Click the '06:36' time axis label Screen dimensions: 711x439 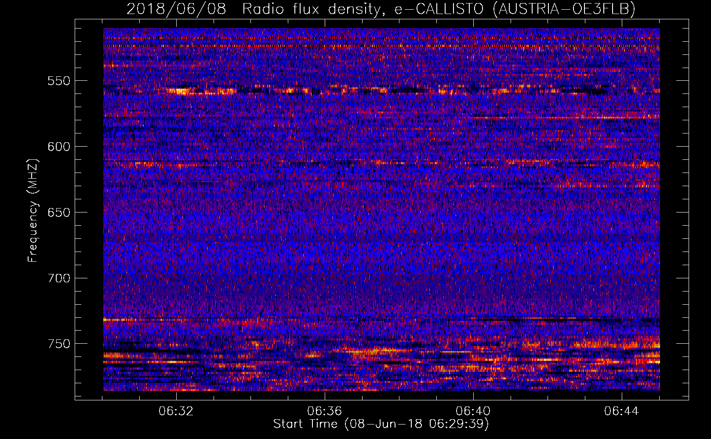[x=325, y=411]
